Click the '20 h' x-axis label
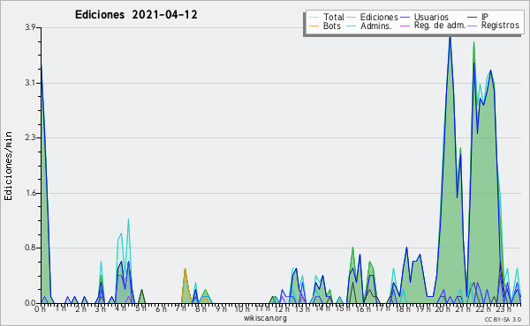 [443, 309]
